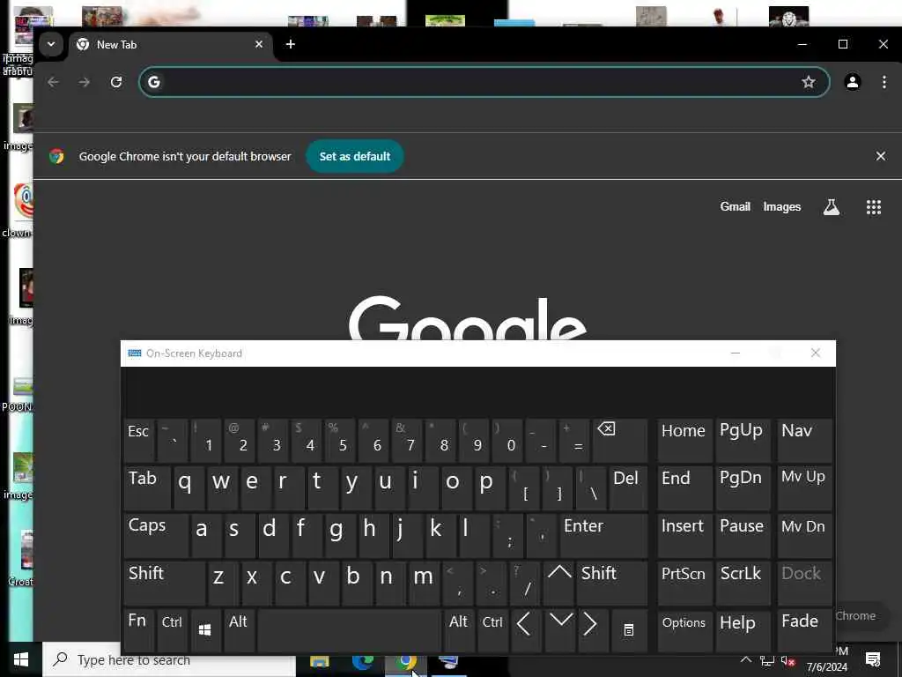Click Set as default button

pyautogui.click(x=355, y=156)
